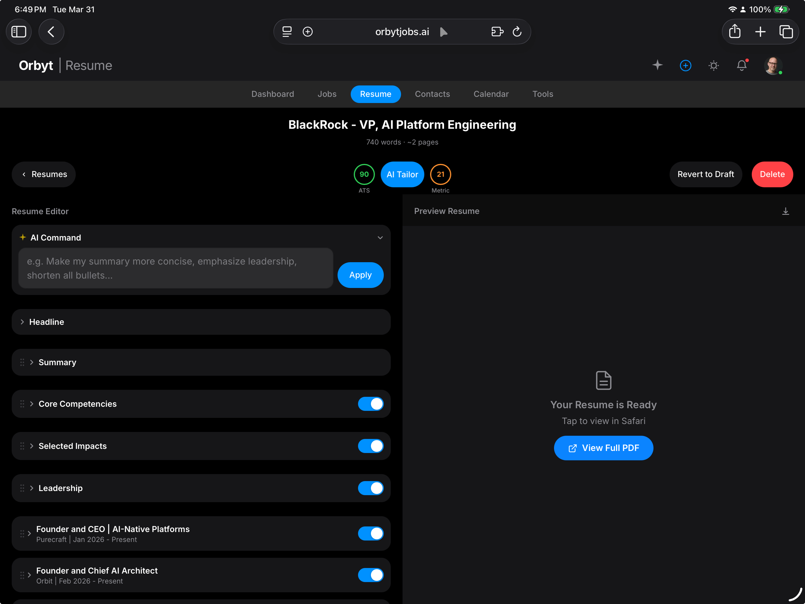Click Revert to Draft
This screenshot has height=604, width=805.
click(706, 174)
